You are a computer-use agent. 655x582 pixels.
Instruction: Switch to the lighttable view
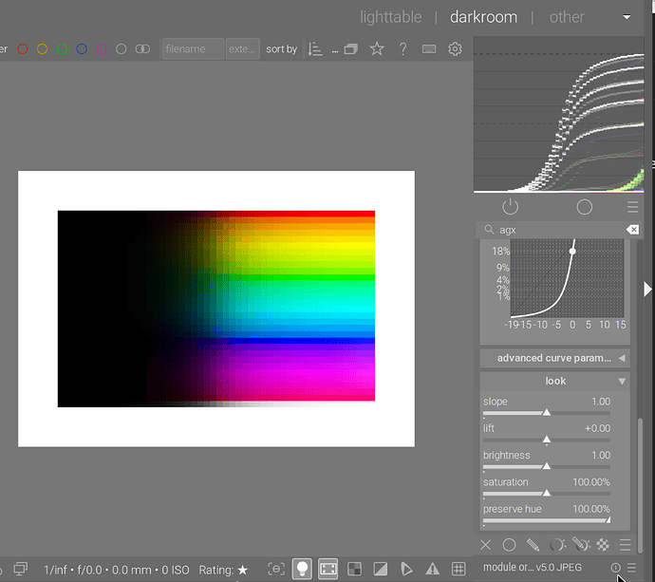point(392,17)
